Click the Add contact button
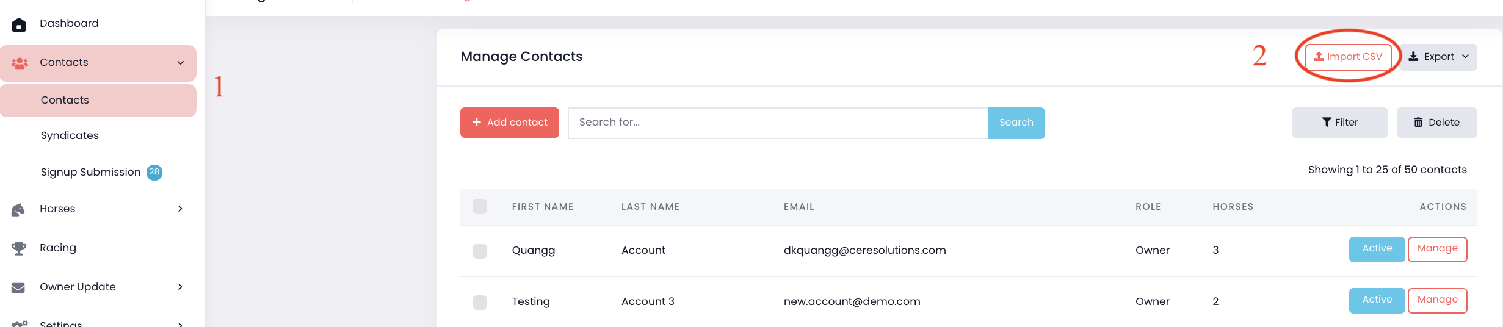Viewport: 1503px width, 327px height. pos(510,123)
